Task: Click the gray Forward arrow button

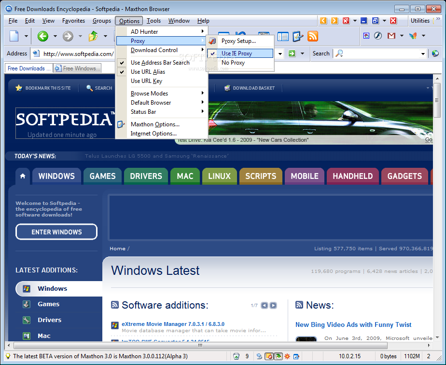Action: [68, 36]
